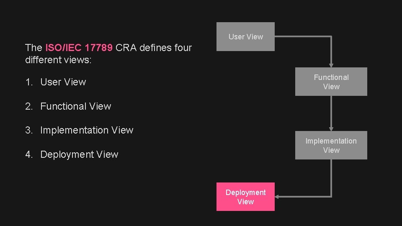Viewport: 402px width, 226px height.
Task: Click the horizontal connector leaving User View box
Action: (301, 36)
